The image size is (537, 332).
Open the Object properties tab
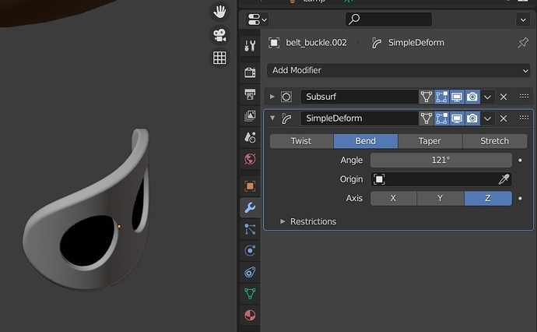(250, 186)
